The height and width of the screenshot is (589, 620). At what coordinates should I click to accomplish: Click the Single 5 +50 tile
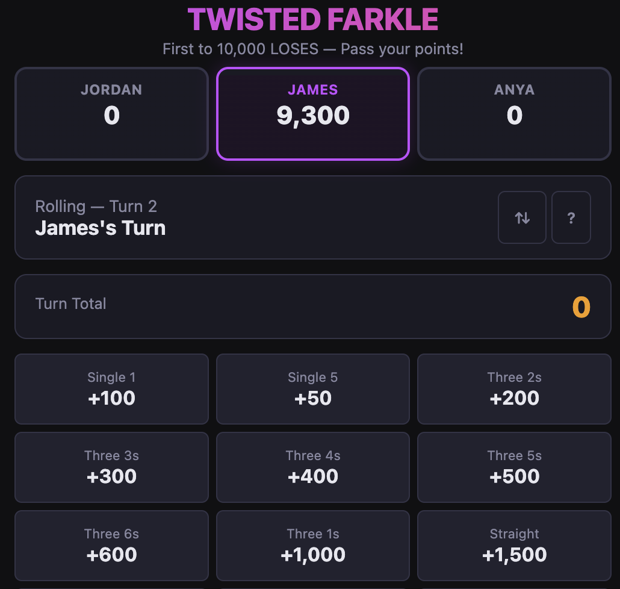tap(313, 389)
